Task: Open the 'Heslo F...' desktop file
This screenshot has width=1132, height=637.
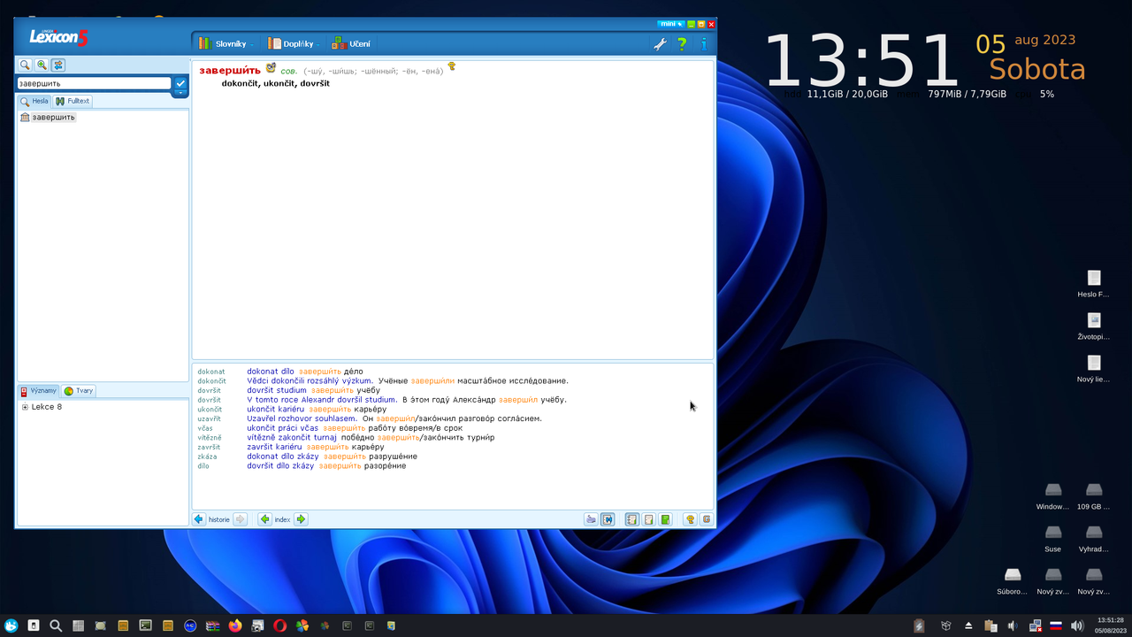Action: click(1094, 283)
